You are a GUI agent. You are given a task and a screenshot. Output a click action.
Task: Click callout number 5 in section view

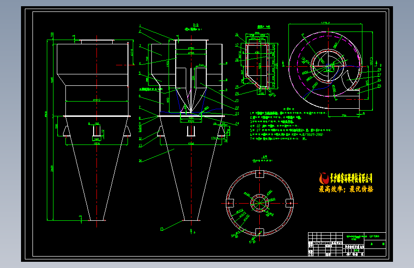pyautogui.click(x=140, y=73)
